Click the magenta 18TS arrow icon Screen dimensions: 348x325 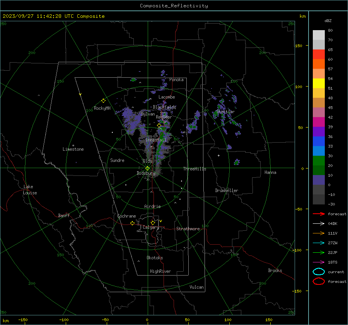pyautogui.click(x=319, y=262)
